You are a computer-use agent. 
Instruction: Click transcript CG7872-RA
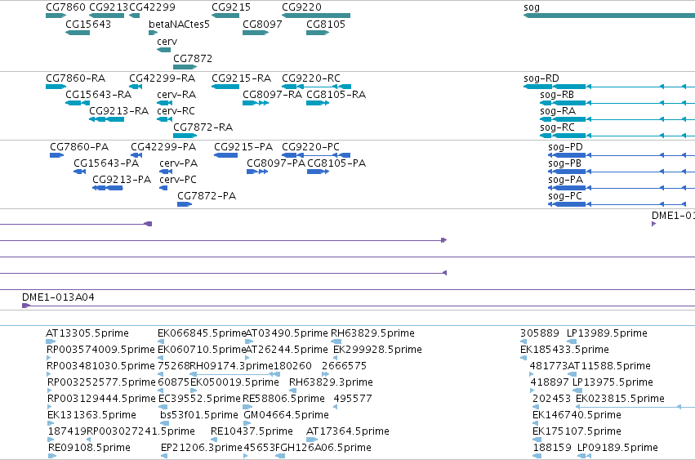[203, 127]
